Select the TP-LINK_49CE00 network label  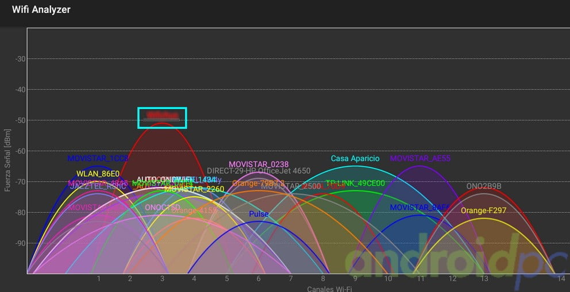pos(355,183)
